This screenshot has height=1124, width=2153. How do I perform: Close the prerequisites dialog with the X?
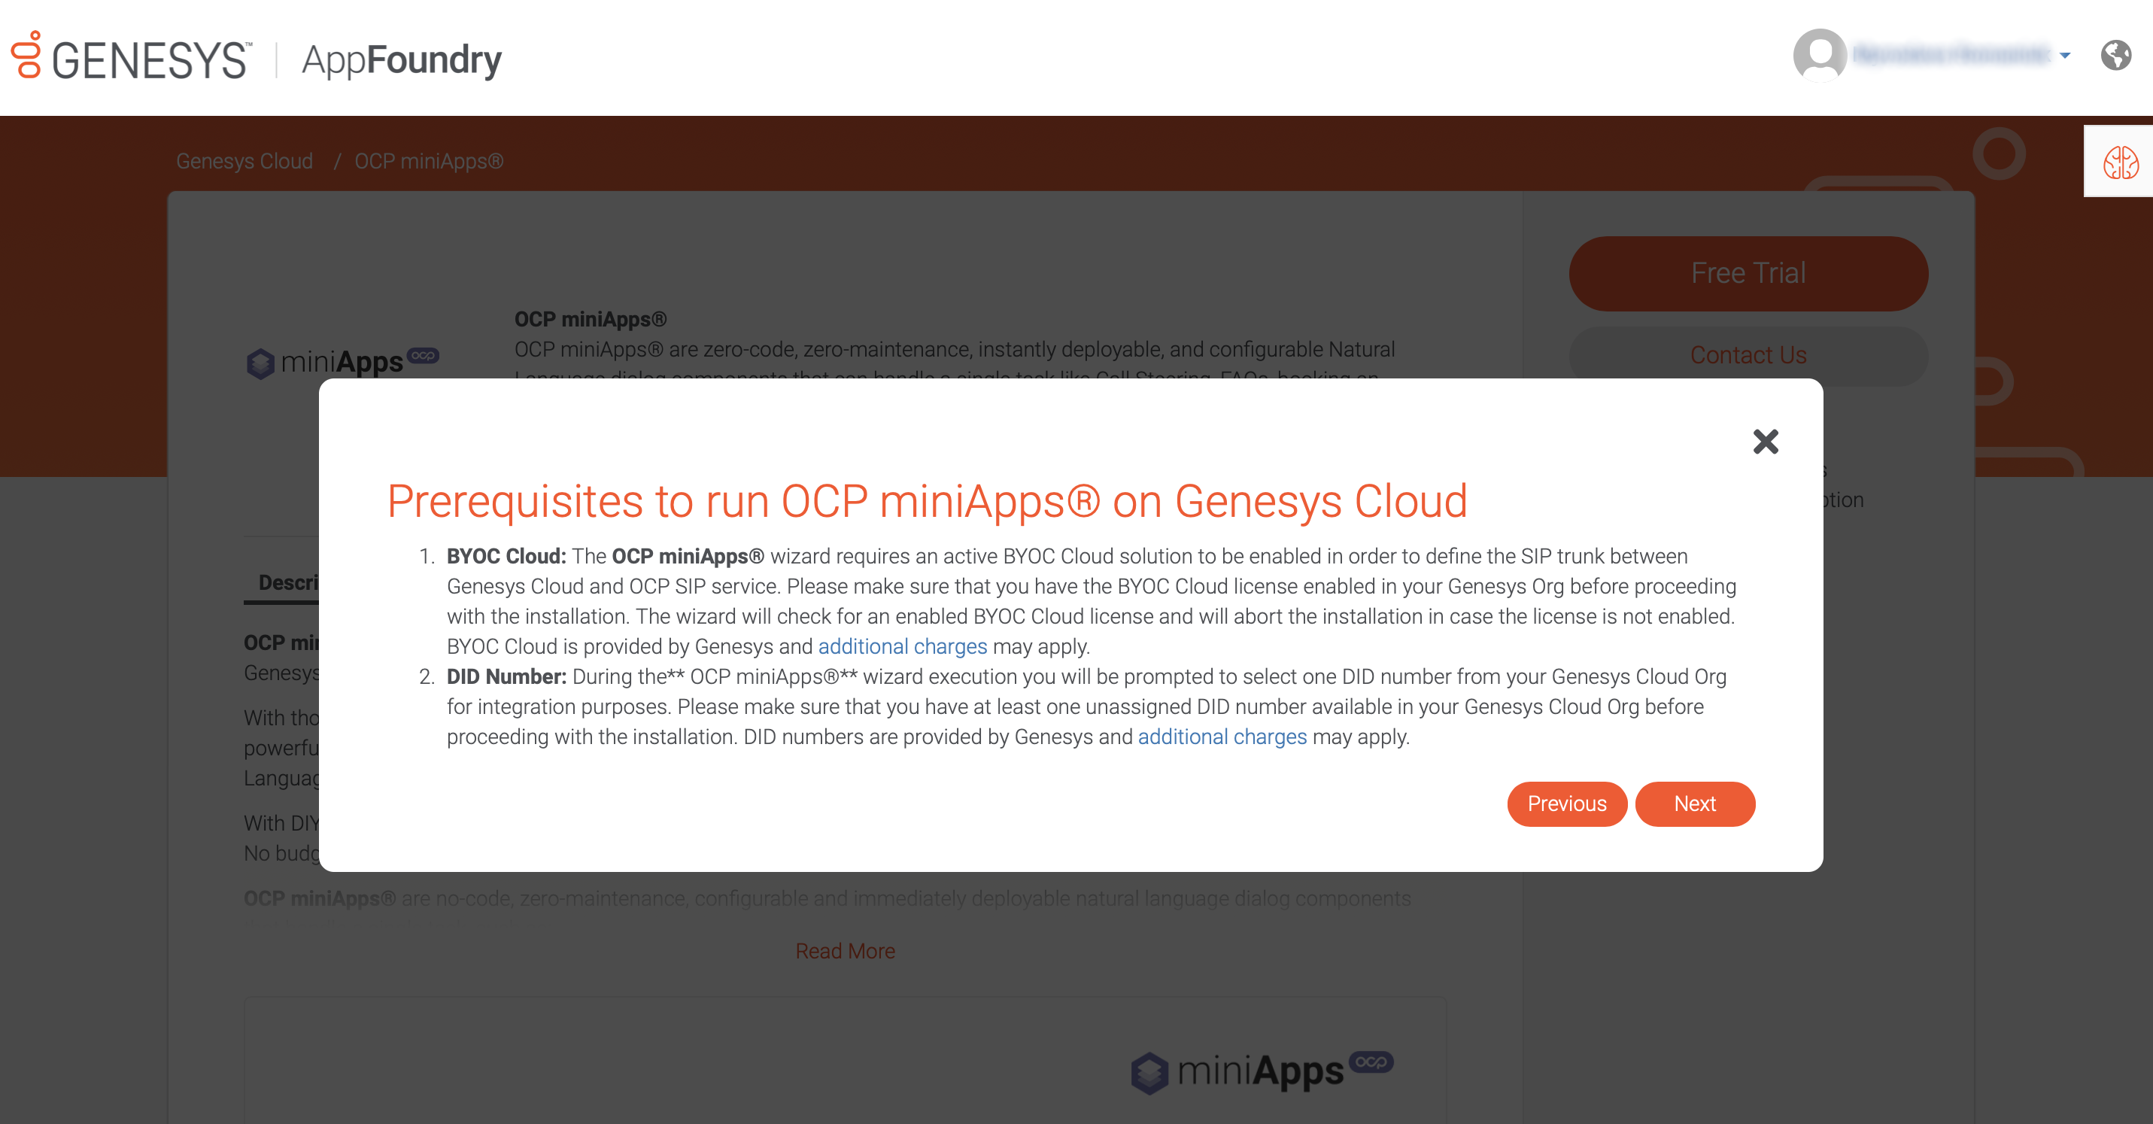click(x=1765, y=441)
